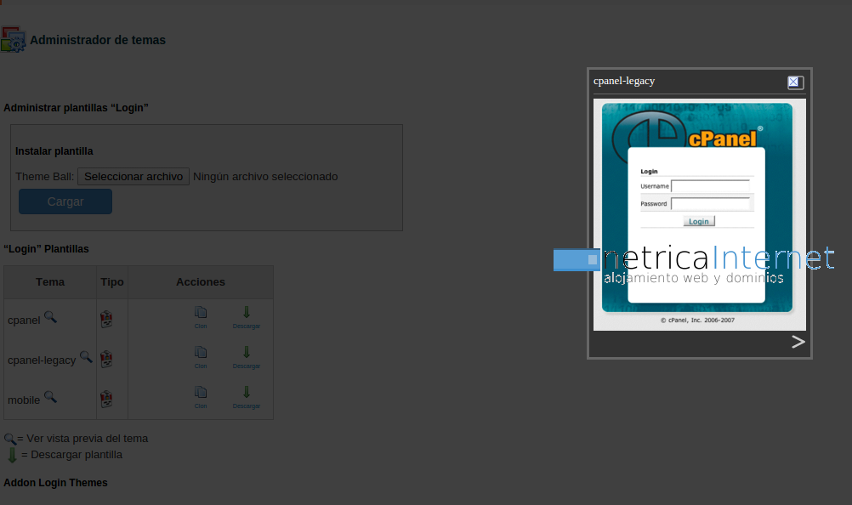This screenshot has height=505, width=852.
Task: Clone the cpanel-legacy theme
Action: [x=201, y=356]
